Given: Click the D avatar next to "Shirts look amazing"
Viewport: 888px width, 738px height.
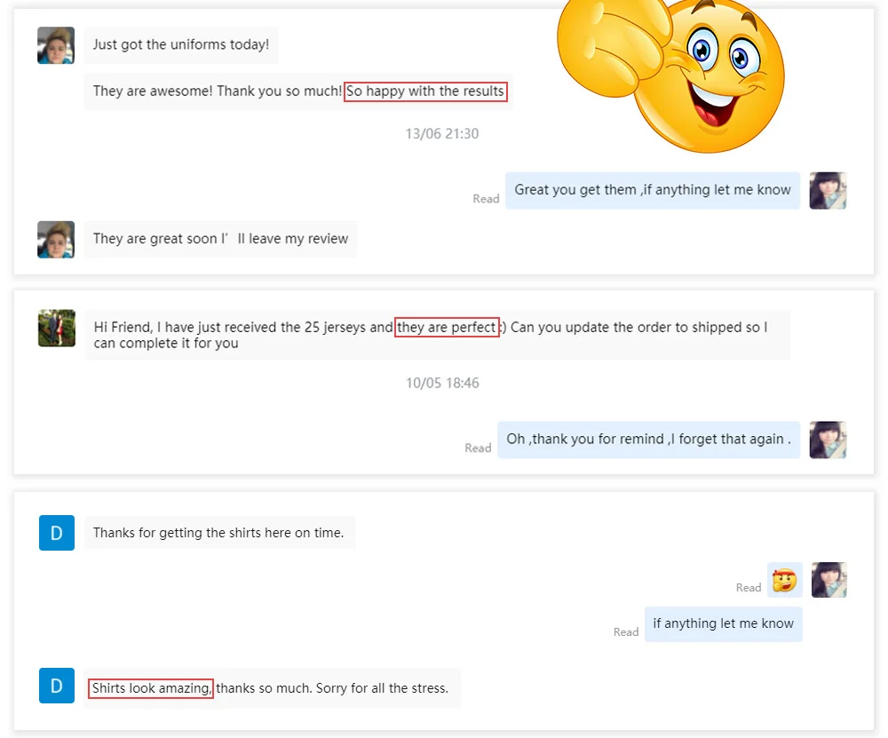Looking at the screenshot, I should click(57, 686).
